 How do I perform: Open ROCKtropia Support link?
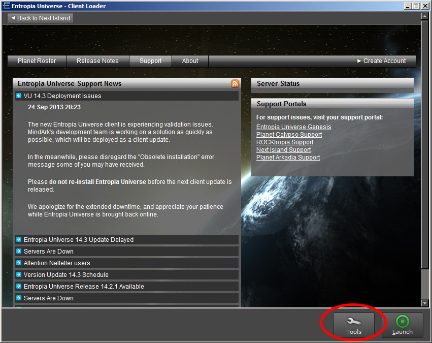tap(284, 142)
